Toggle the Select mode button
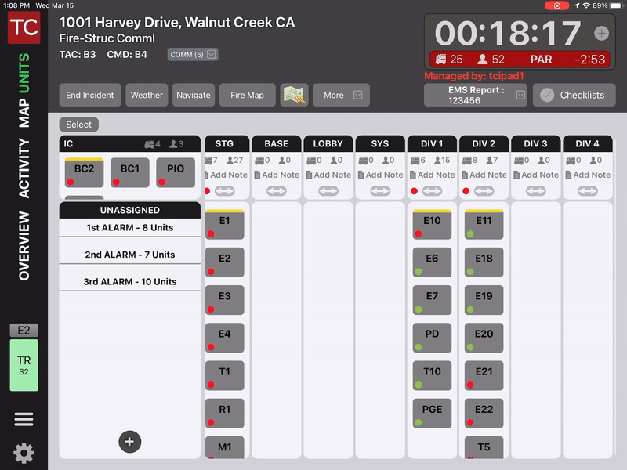Image resolution: width=627 pixels, height=470 pixels. point(78,125)
